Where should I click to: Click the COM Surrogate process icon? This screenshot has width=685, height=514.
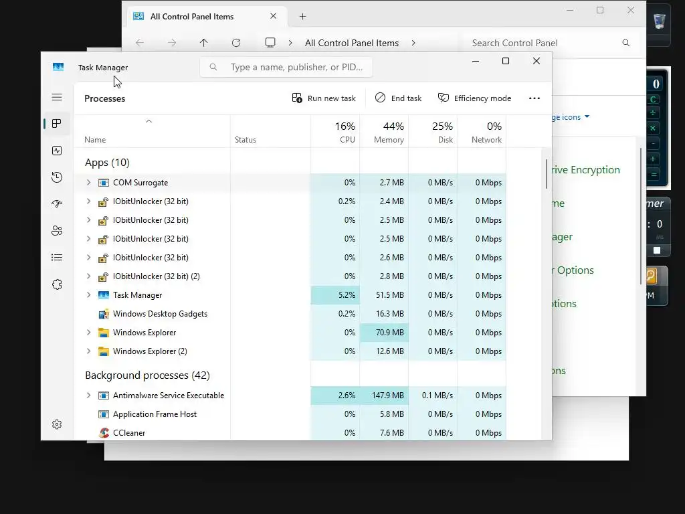[x=104, y=183]
